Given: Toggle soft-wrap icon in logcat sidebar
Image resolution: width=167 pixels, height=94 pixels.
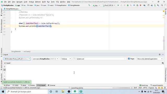Looking at the screenshot, I should 4,79.
